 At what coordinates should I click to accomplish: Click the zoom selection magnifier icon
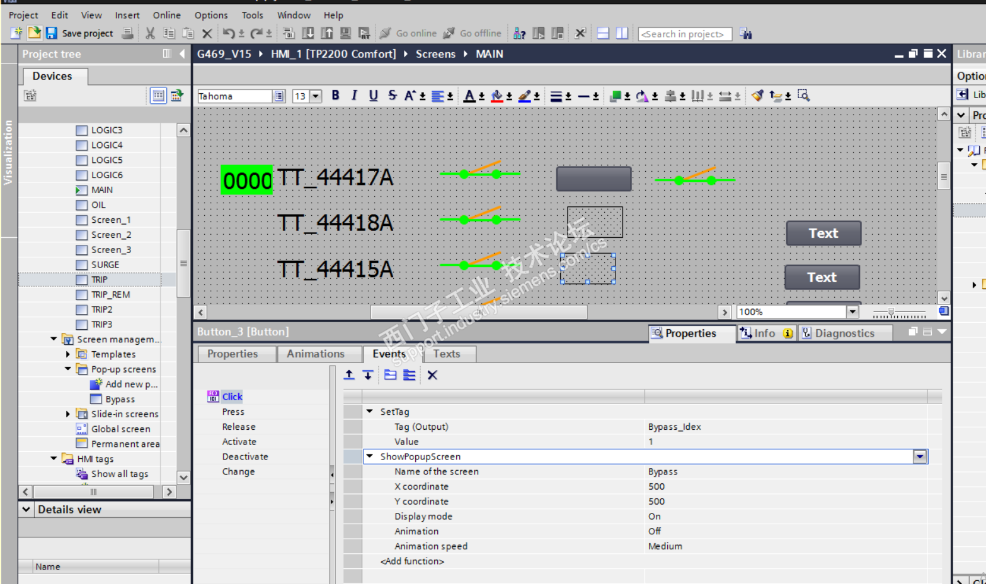tap(803, 96)
